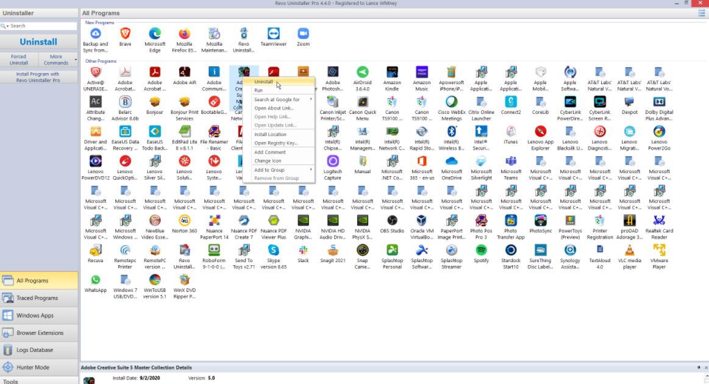
Task: Click the large Uninstall button in sidebar
Action: (38, 41)
